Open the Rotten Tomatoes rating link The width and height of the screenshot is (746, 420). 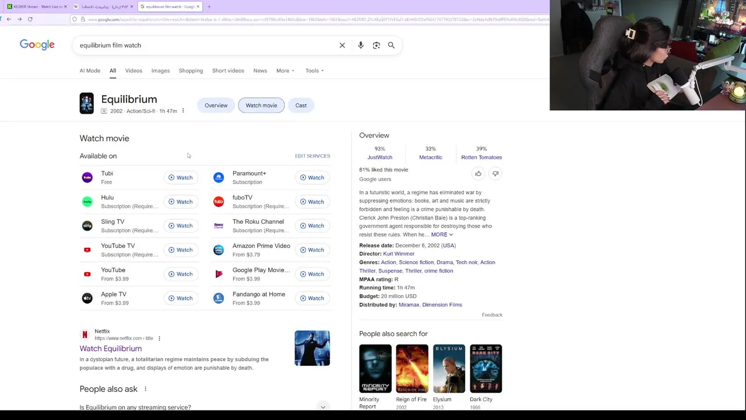coord(481,157)
